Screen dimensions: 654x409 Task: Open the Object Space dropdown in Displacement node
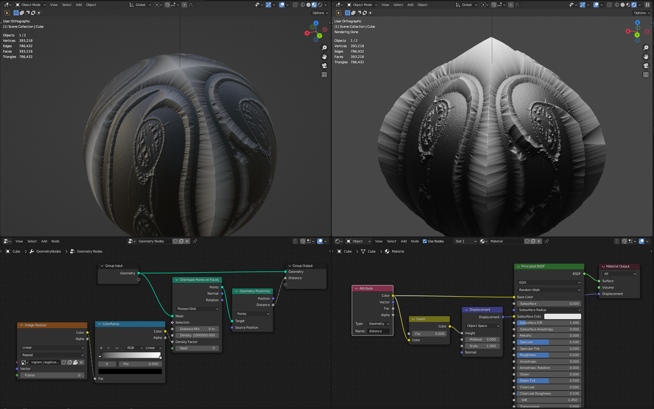click(482, 326)
